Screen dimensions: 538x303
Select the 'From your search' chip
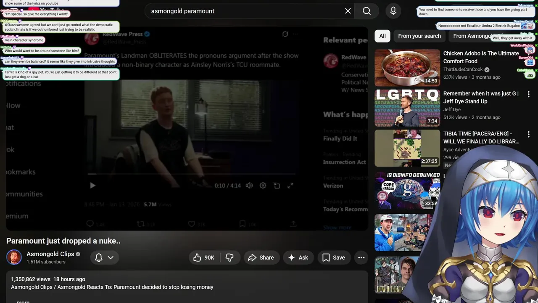(419, 36)
